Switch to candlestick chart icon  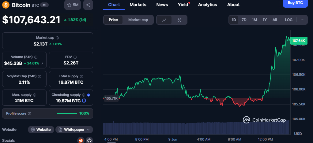point(179,20)
